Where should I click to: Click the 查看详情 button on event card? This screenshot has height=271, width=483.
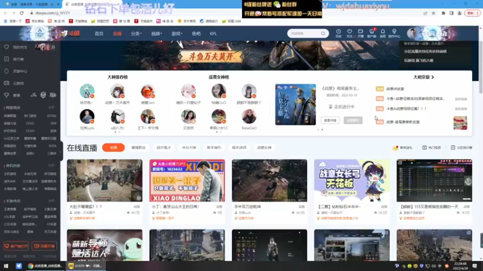(x=330, y=120)
